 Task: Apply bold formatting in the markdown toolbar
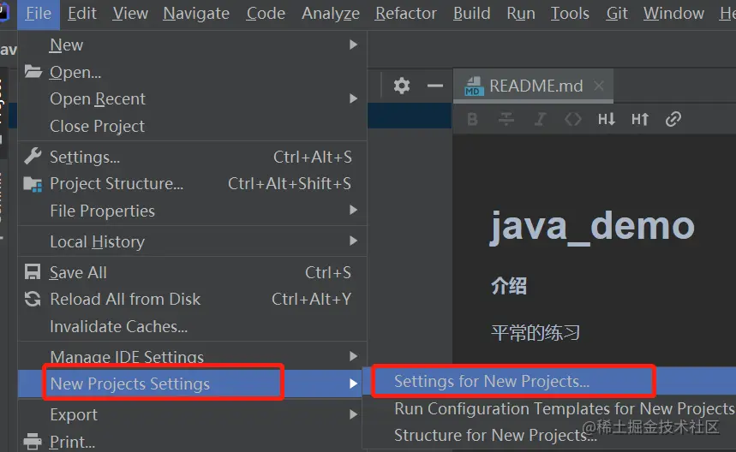tap(473, 119)
